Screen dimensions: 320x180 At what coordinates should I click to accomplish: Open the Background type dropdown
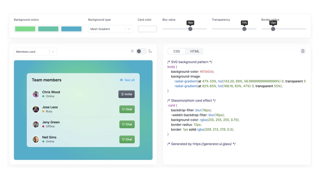pos(110,29)
